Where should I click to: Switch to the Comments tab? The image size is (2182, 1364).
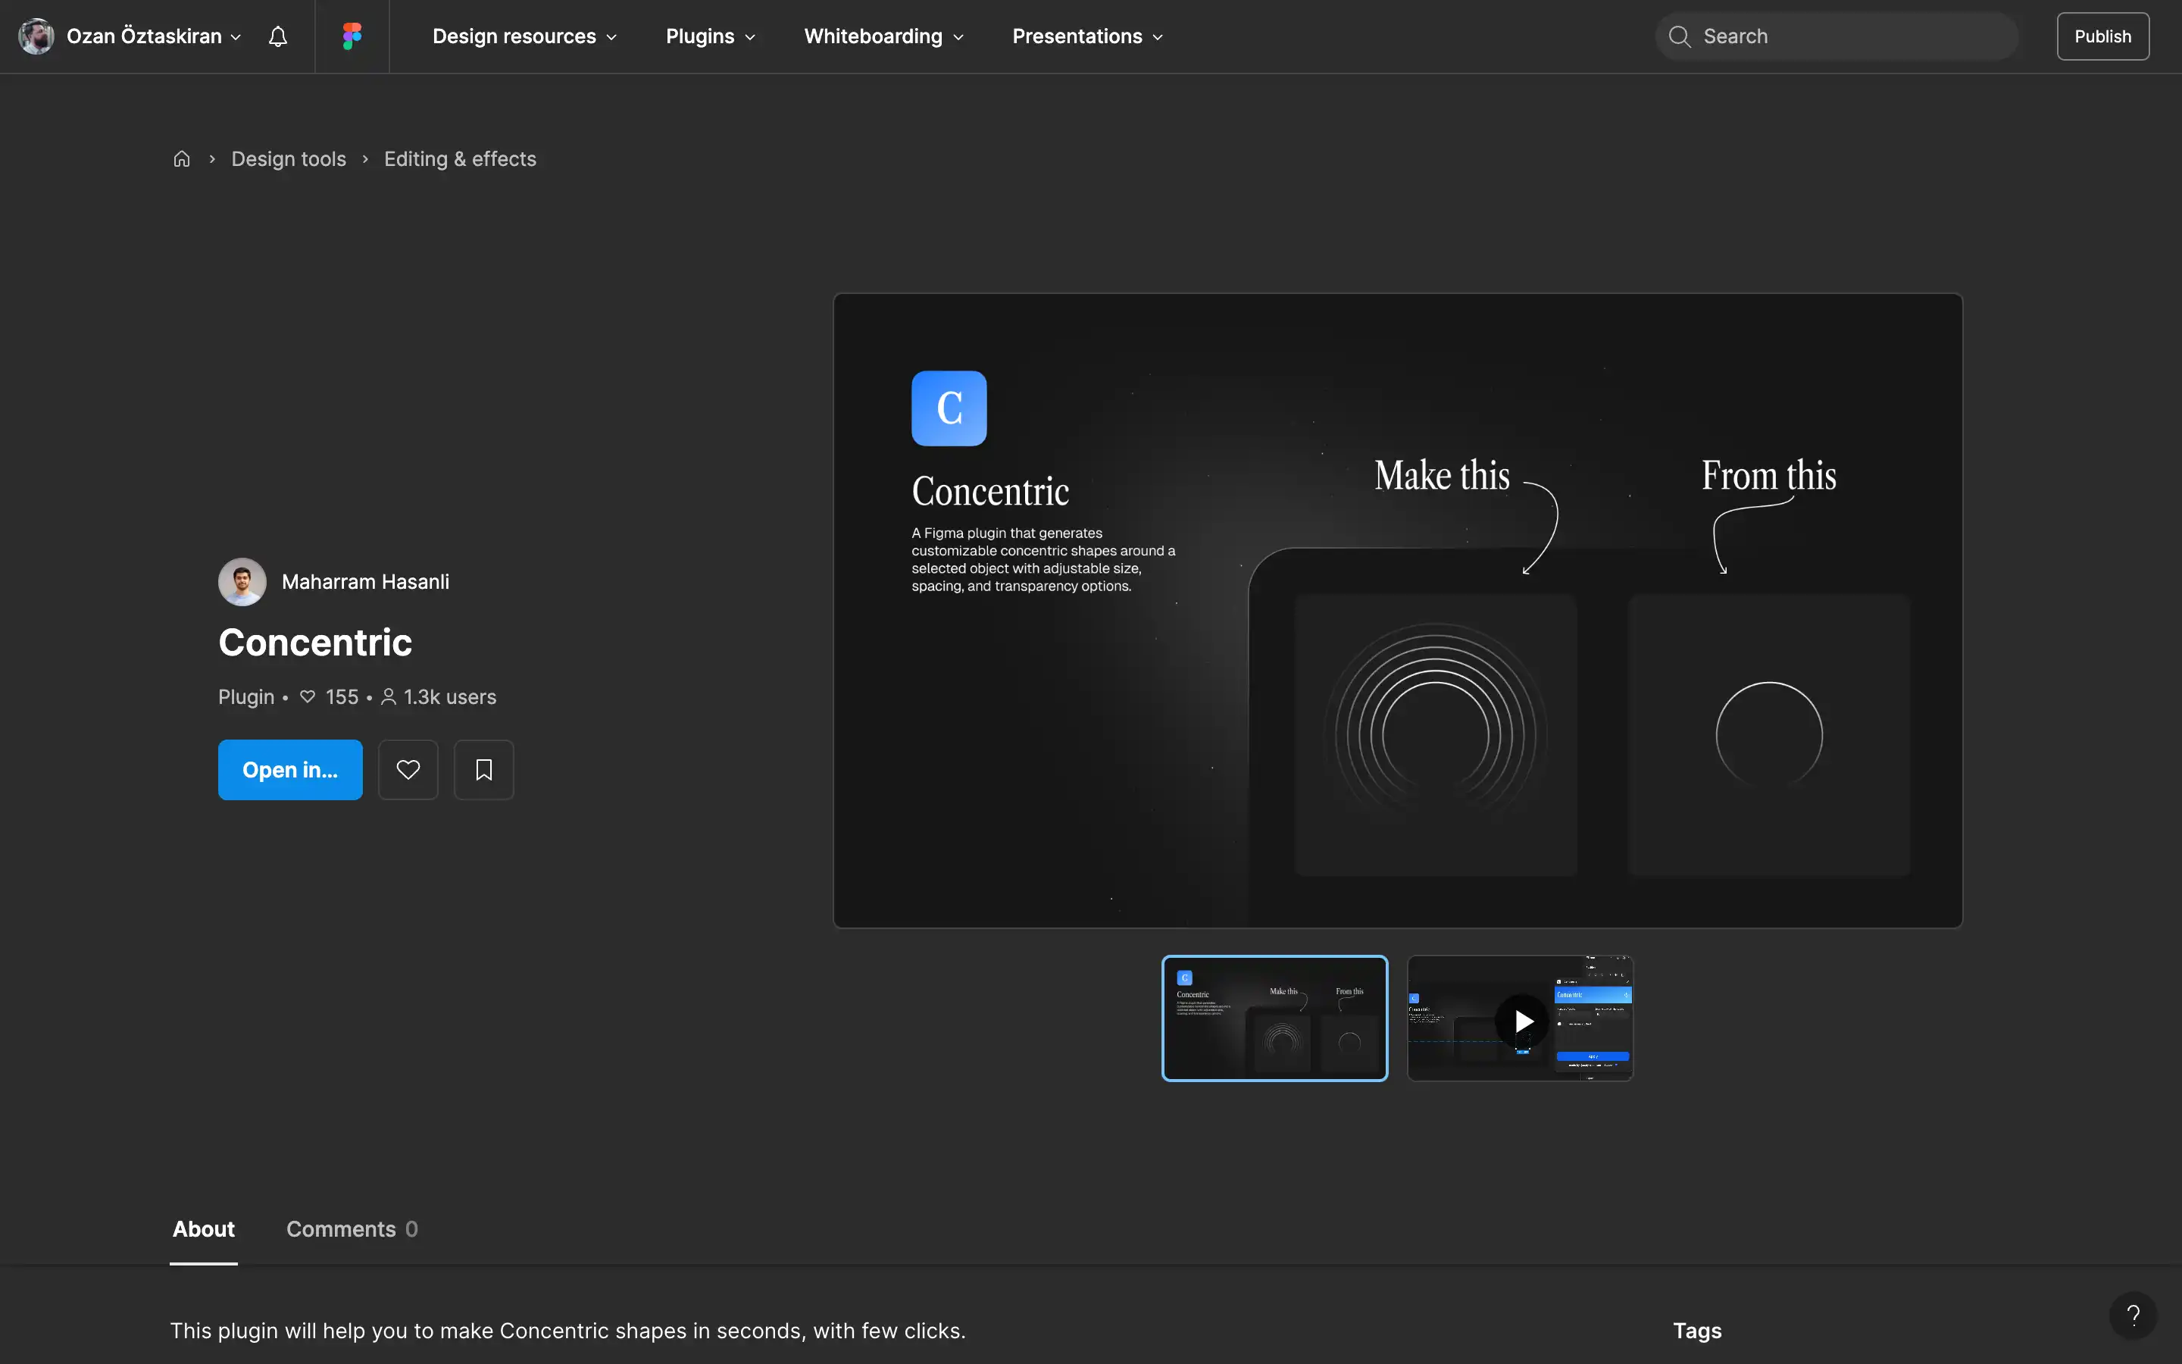click(352, 1230)
